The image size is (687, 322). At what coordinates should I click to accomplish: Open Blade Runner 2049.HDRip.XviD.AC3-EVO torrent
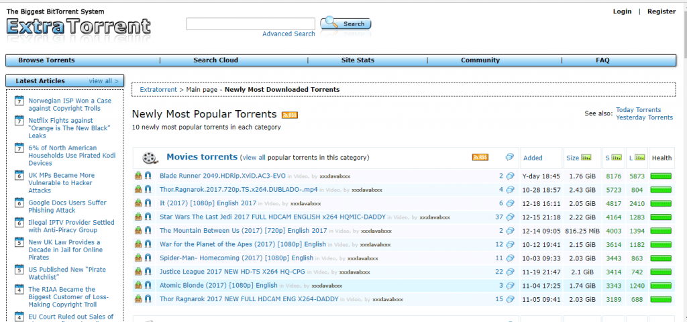tap(223, 176)
